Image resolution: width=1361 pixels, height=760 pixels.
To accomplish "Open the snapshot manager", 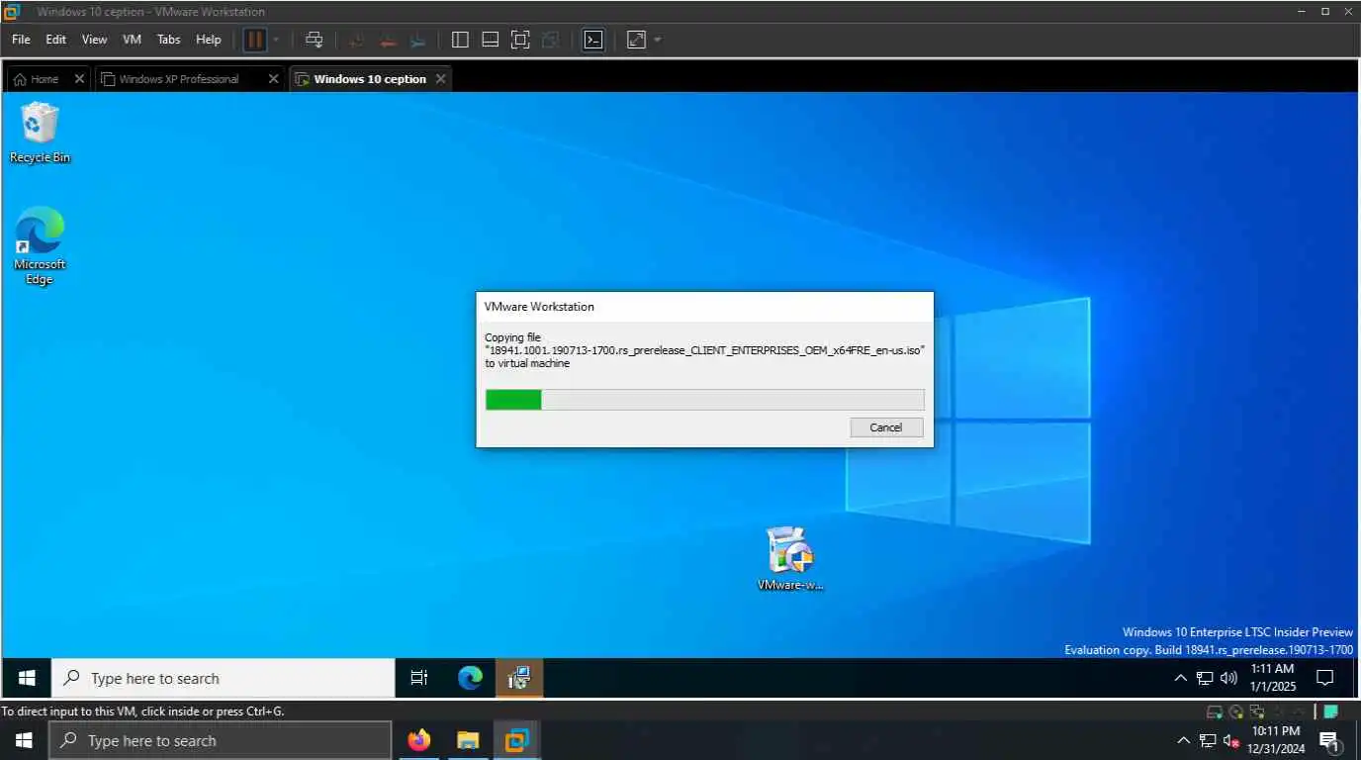I will (418, 40).
